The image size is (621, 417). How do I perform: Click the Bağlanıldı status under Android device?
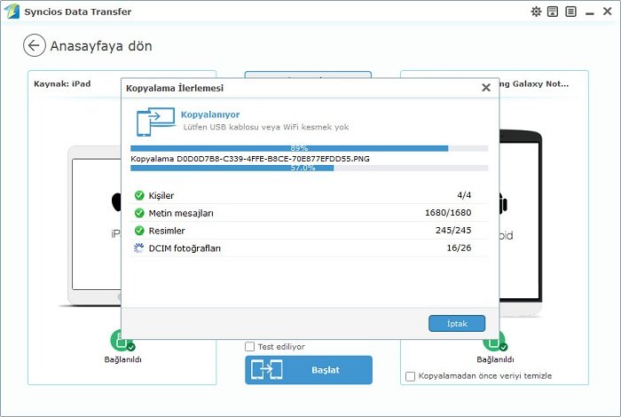pos(495,359)
